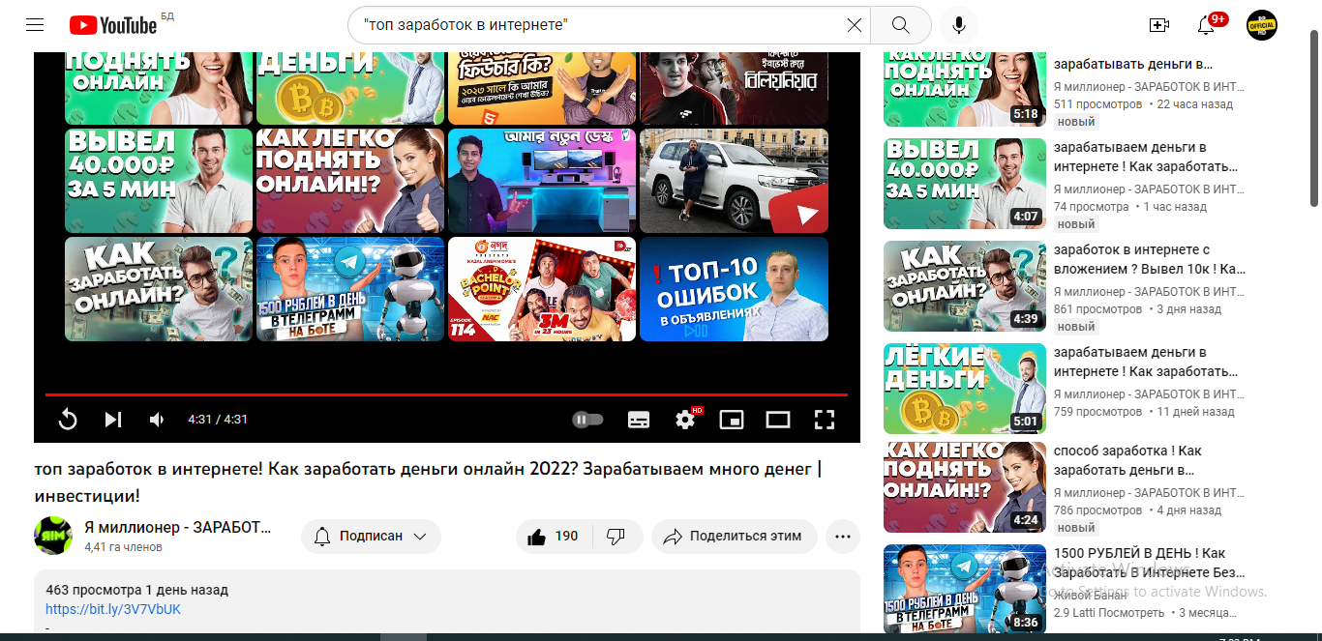Toggle subtitles in the player
The image size is (1322, 641).
[x=639, y=420]
